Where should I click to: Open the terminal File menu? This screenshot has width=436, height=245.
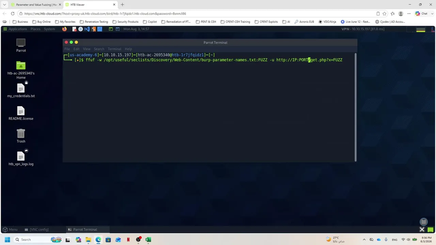(67, 49)
